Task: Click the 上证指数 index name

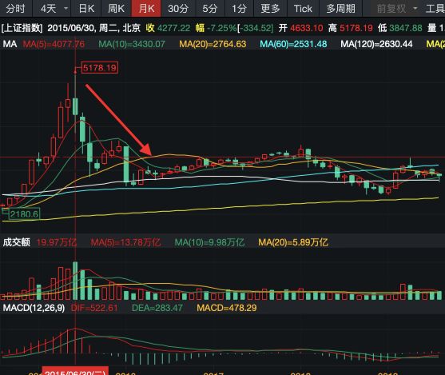Action: [x=22, y=28]
